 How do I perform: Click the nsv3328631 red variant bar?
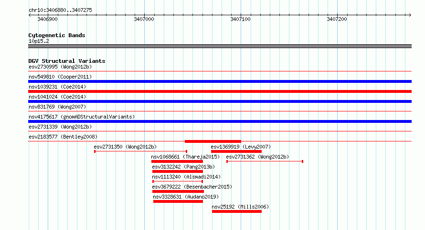tap(178, 201)
